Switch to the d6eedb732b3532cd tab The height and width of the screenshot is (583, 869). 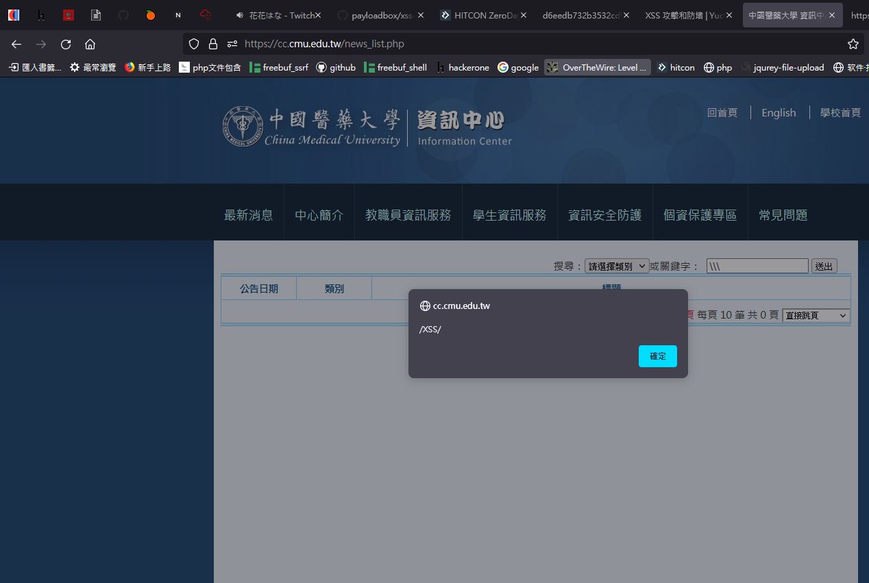pos(586,15)
